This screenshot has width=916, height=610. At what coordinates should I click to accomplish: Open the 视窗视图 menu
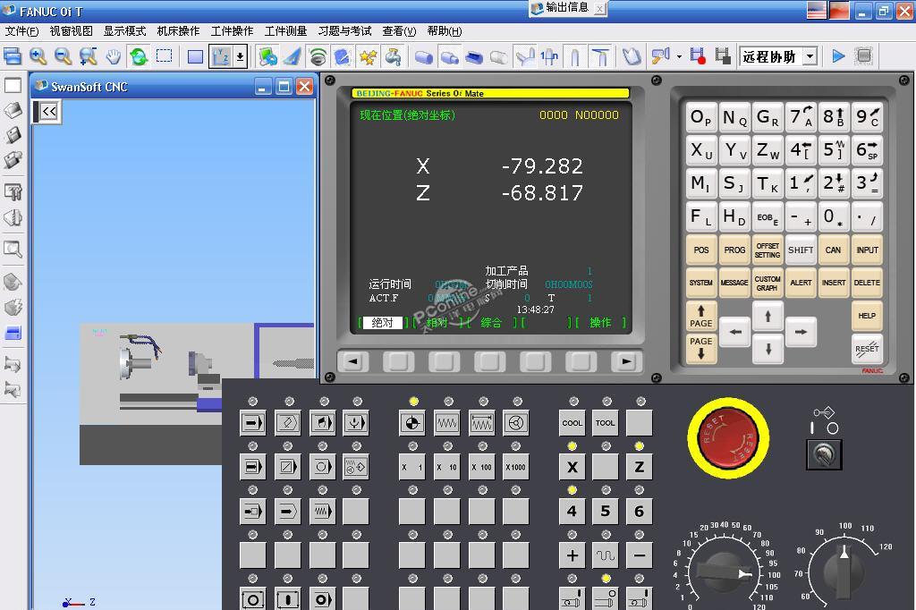pyautogui.click(x=71, y=31)
